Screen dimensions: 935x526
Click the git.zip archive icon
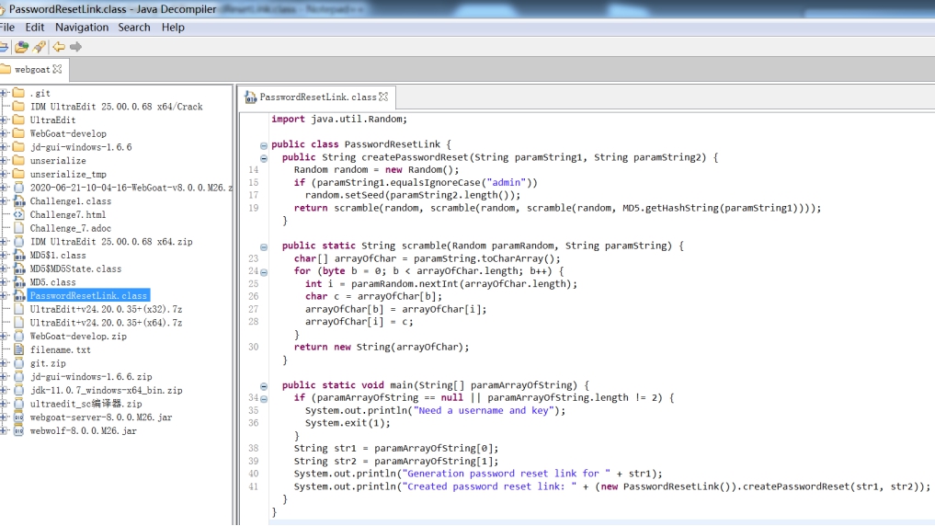click(x=19, y=363)
